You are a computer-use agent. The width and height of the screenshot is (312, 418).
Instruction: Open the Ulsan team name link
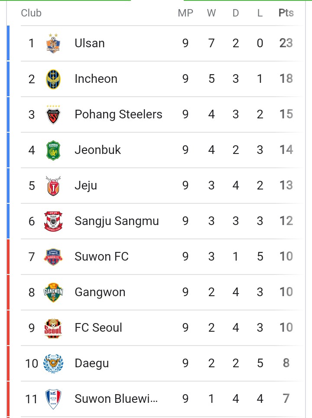pos(90,43)
